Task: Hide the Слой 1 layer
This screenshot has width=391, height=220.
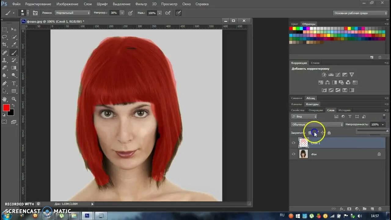Action: (294, 143)
